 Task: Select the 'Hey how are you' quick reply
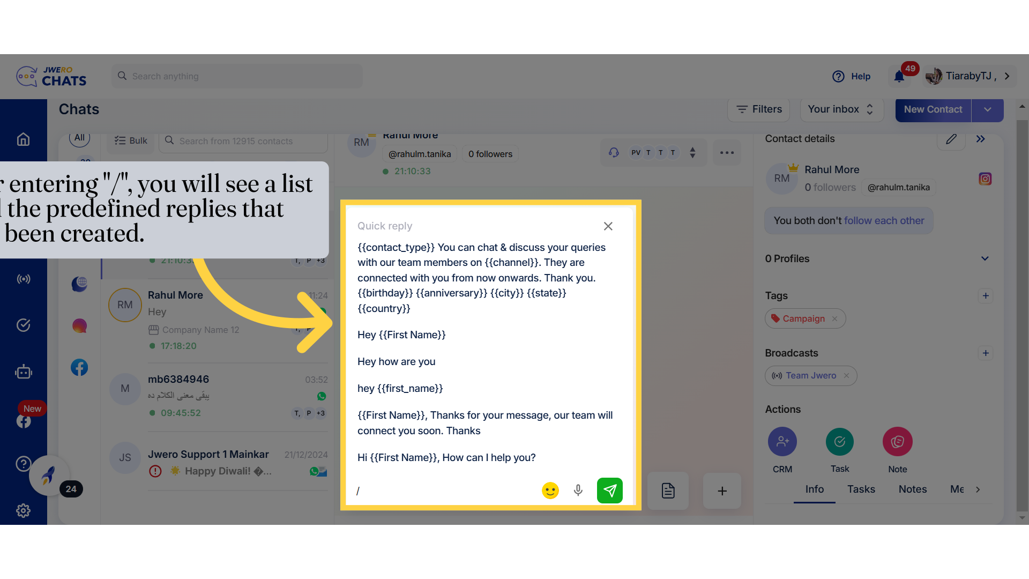396,361
